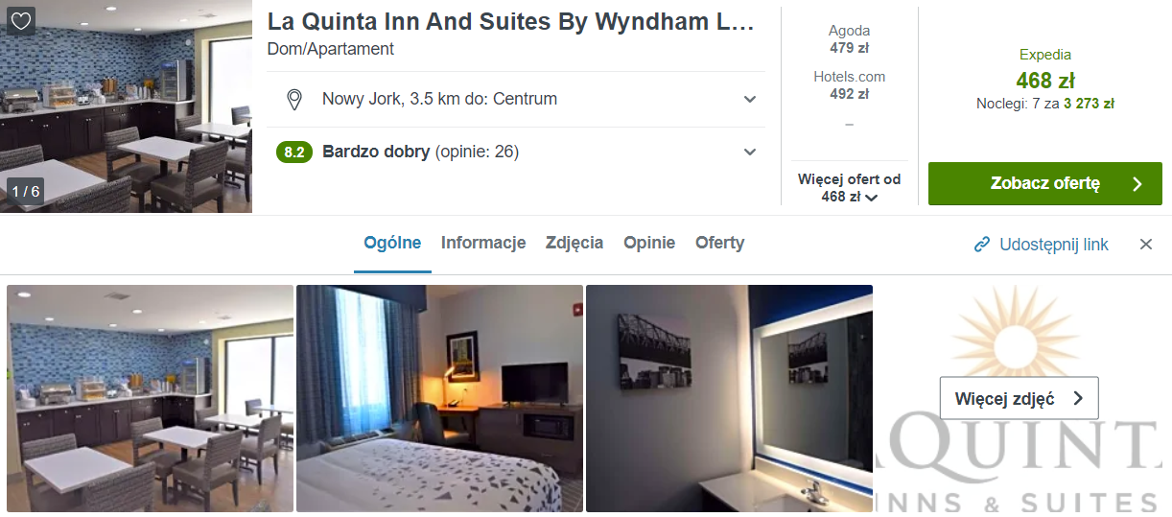Image resolution: width=1172 pixels, height=517 pixels.
Task: Click Więcej zdjęć button
Action: click(1020, 398)
